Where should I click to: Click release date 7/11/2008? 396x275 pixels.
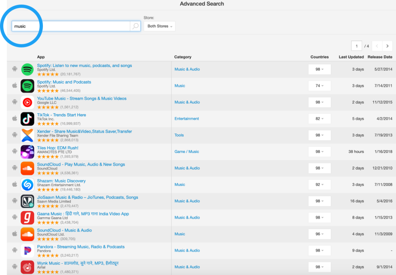(x=384, y=185)
